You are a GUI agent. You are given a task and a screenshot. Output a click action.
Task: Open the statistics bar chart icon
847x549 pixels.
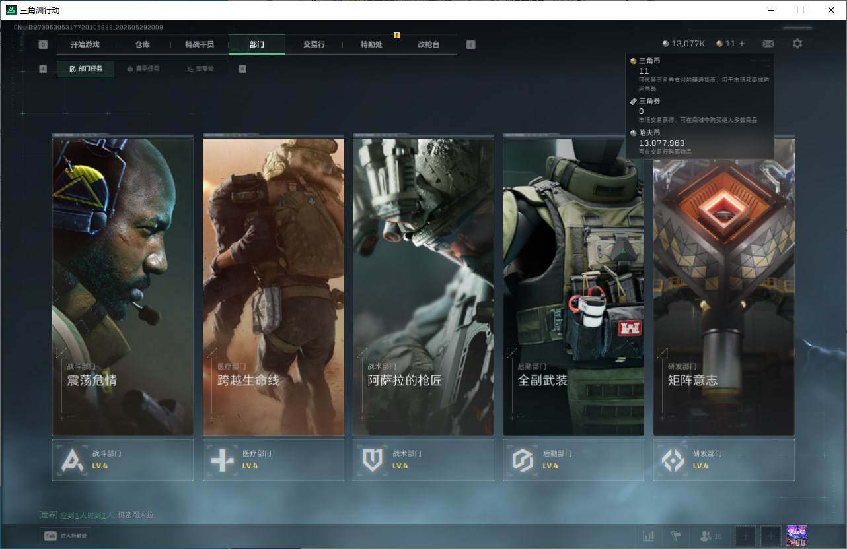649,536
